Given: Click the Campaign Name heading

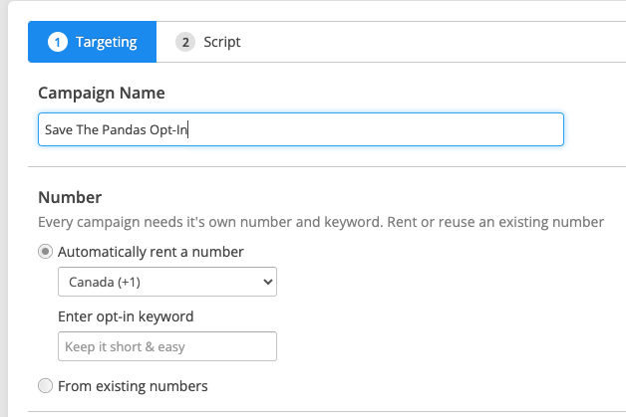Looking at the screenshot, I should click(102, 93).
